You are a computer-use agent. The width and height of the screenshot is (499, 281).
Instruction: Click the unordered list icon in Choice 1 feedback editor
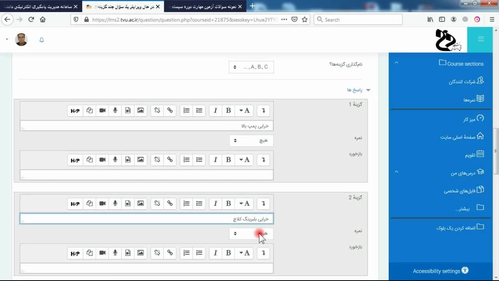[199, 160]
